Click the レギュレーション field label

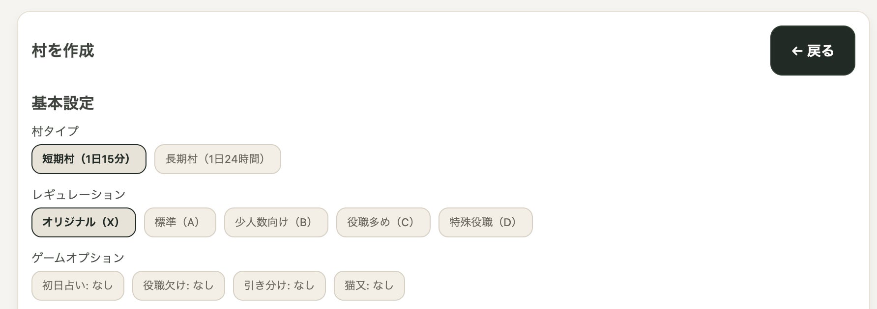pos(79,195)
